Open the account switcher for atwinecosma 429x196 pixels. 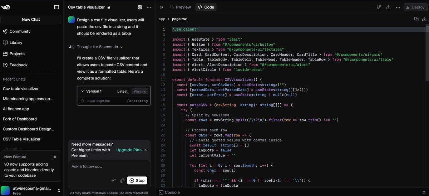click(59, 191)
